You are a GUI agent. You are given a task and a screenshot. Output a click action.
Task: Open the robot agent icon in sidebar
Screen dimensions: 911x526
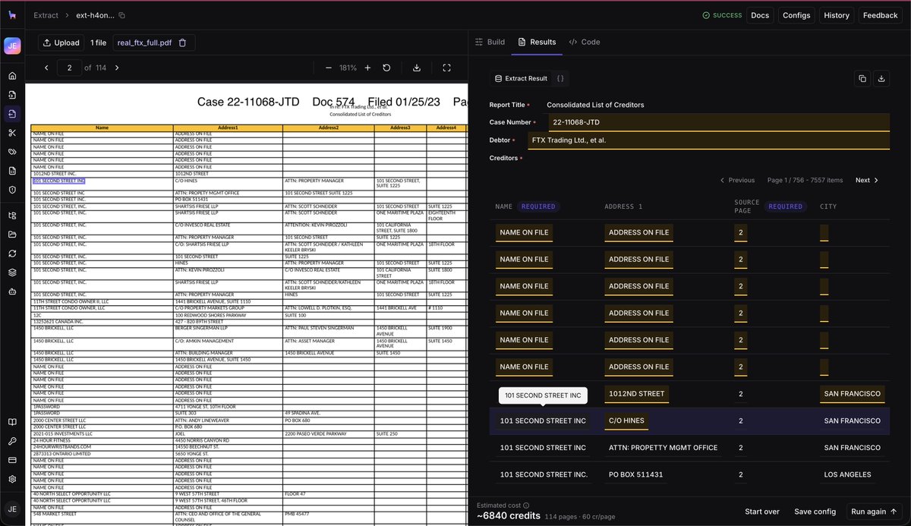(12, 291)
